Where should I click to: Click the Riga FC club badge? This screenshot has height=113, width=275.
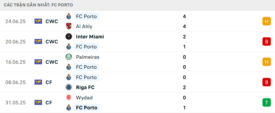pos(69,87)
